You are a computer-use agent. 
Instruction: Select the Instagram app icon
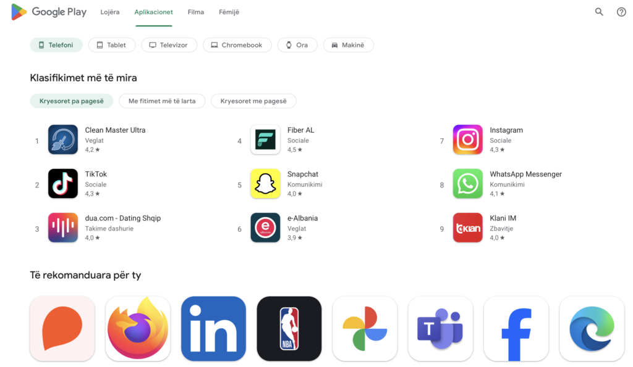467,140
